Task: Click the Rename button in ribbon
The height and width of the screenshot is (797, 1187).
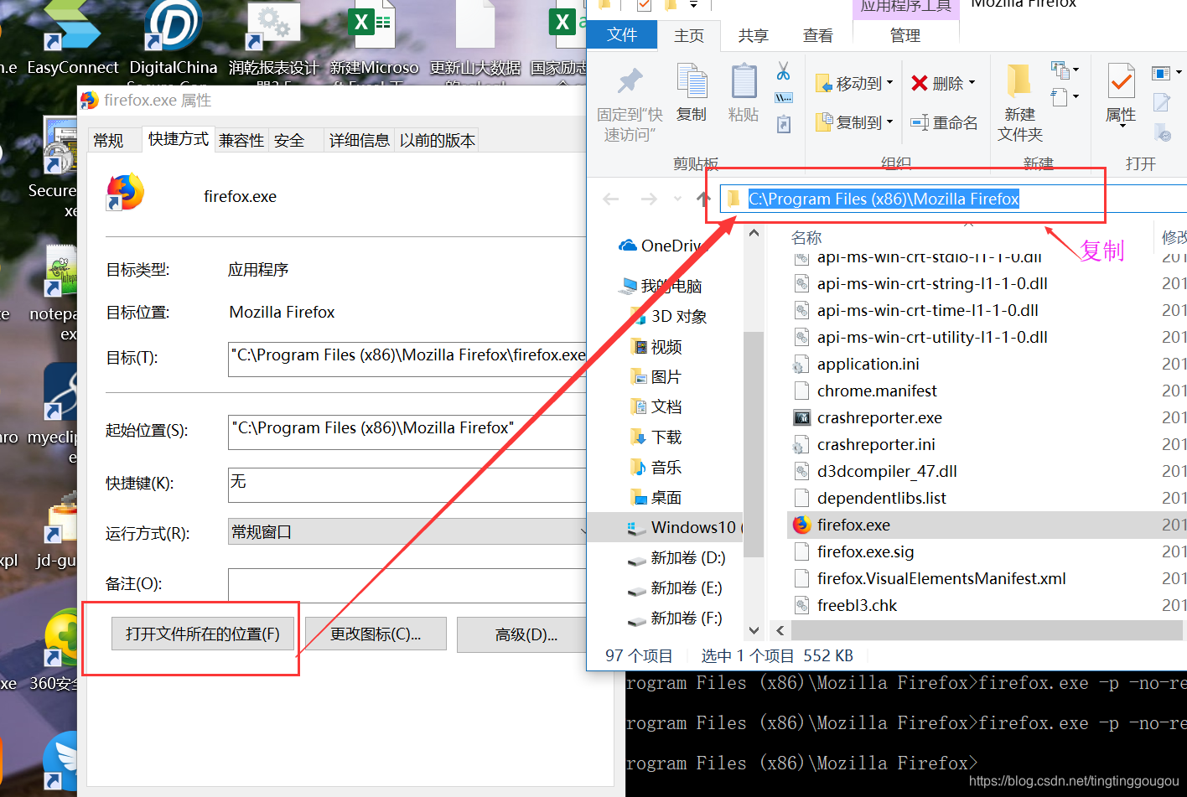Action: (945, 122)
